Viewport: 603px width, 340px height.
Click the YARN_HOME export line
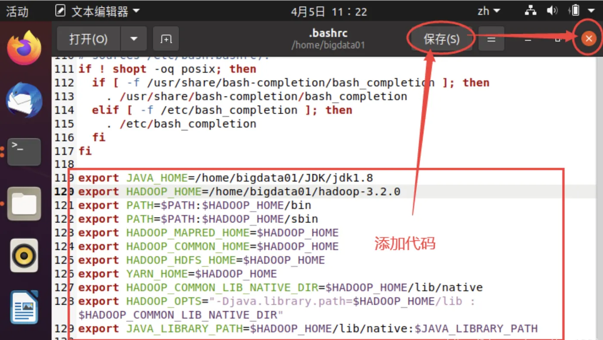coord(177,274)
